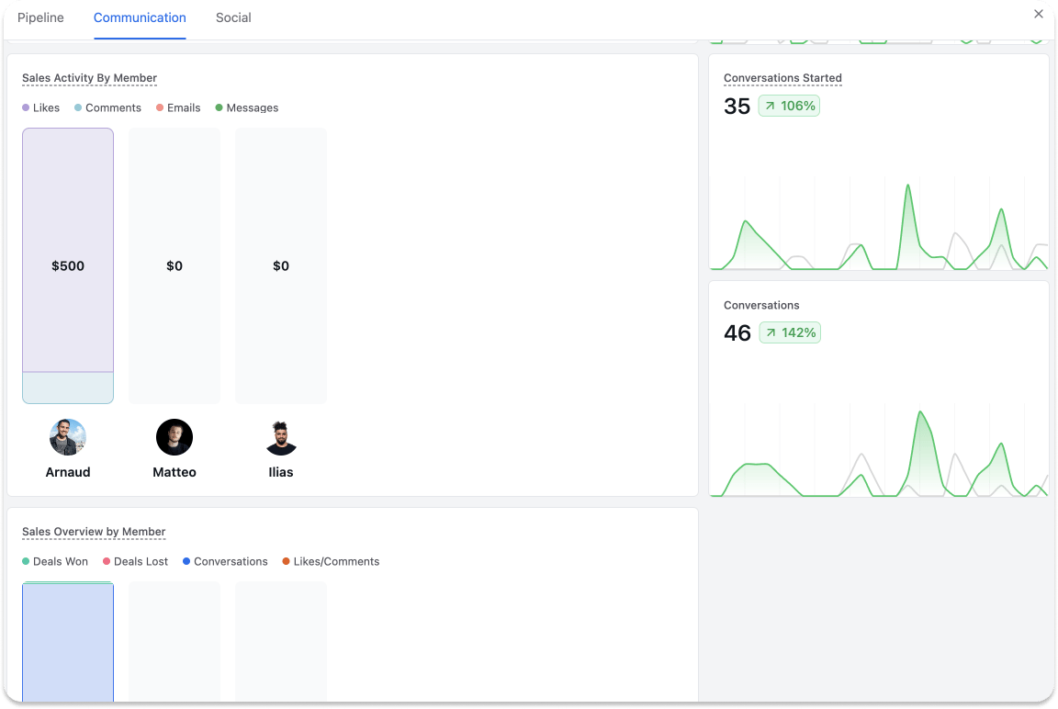
Task: Select Arnaud's $500 activity bar
Action: pos(68,265)
